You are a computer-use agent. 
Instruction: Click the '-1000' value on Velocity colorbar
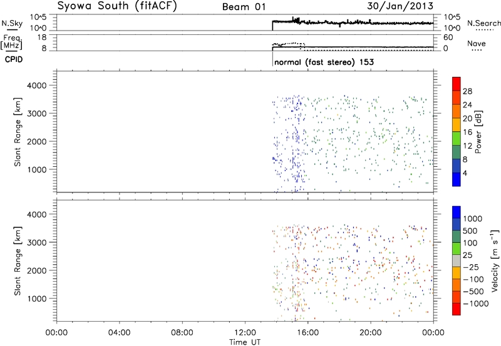pos(476,304)
